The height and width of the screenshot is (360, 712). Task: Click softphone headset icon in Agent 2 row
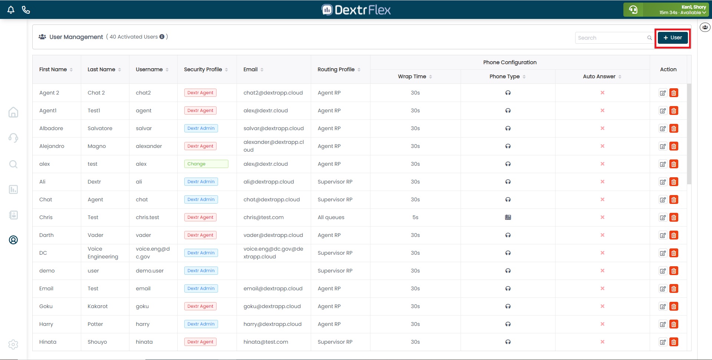coord(508,93)
